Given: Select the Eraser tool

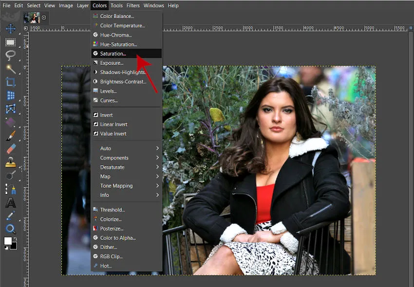Looking at the screenshot, I should [x=10, y=149].
